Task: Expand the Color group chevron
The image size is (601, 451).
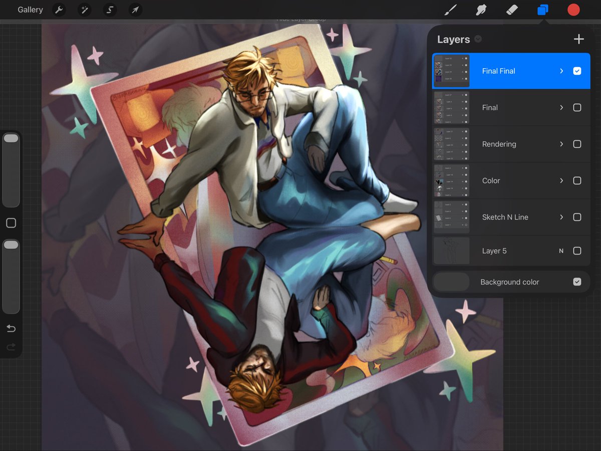Action: coord(561,180)
